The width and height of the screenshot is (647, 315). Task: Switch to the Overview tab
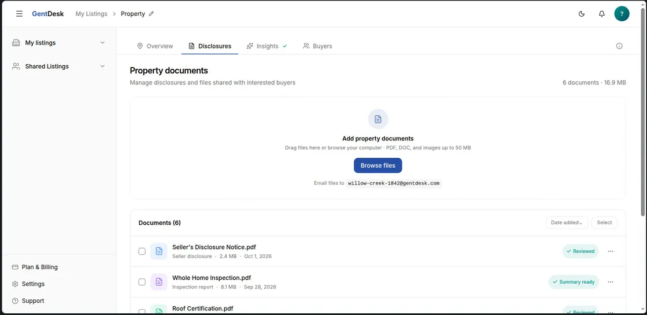point(155,46)
